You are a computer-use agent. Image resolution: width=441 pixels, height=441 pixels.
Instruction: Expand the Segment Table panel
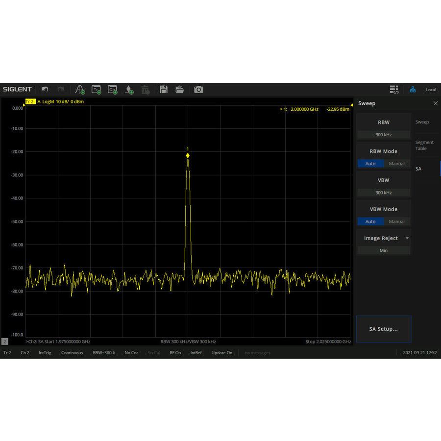tap(425, 146)
